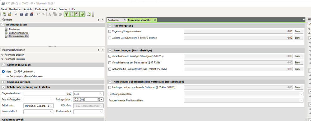Open the Datei menu

click(x=4, y=9)
